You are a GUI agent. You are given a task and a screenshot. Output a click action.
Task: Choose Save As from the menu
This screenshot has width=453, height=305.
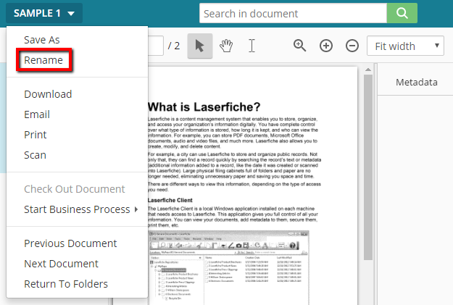(x=42, y=40)
